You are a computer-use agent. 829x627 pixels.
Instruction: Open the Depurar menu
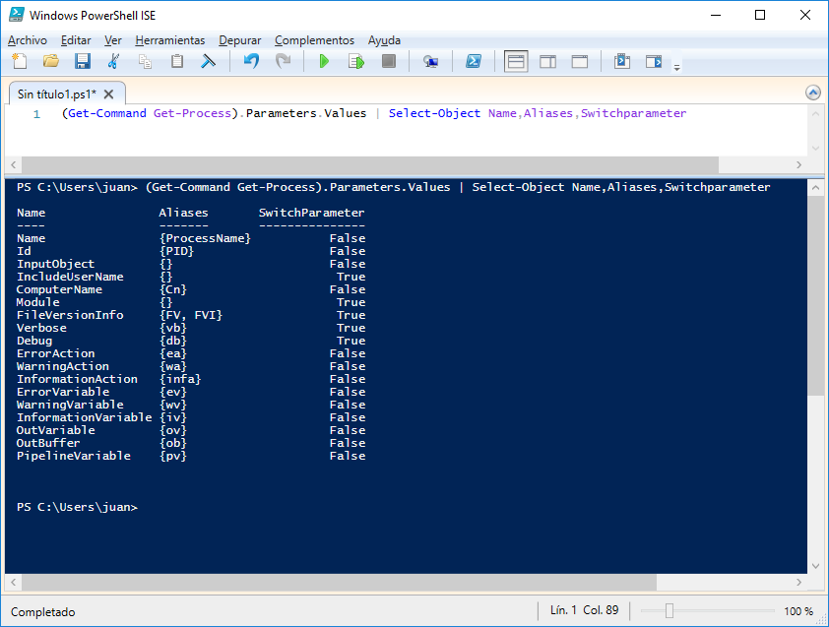click(x=240, y=40)
